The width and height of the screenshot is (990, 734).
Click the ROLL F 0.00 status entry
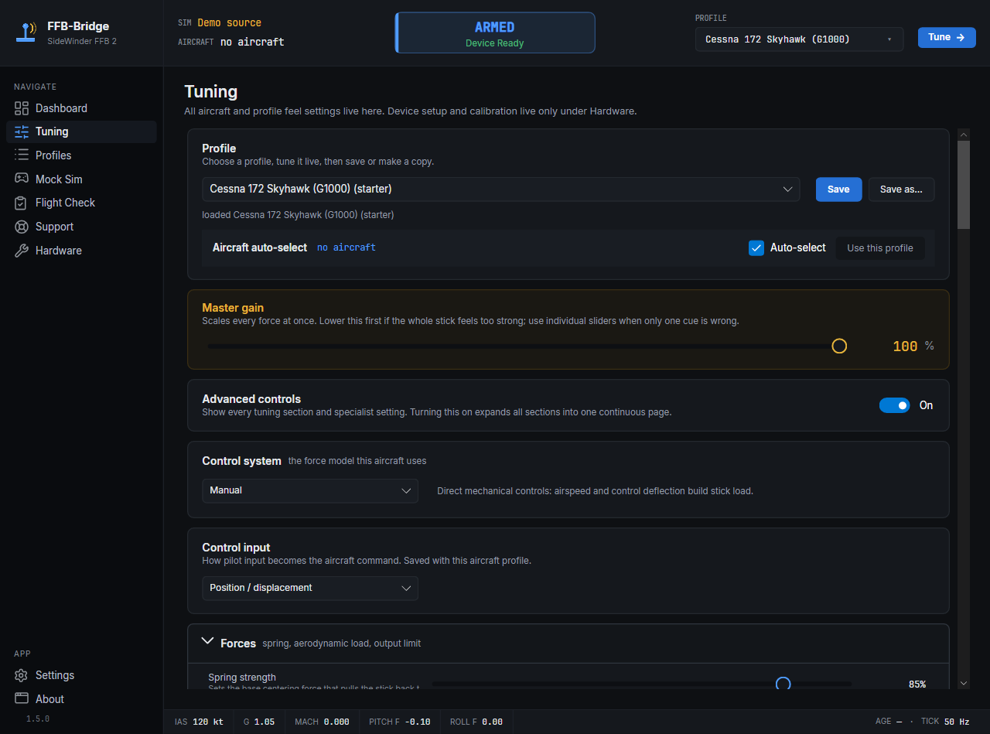(x=476, y=722)
